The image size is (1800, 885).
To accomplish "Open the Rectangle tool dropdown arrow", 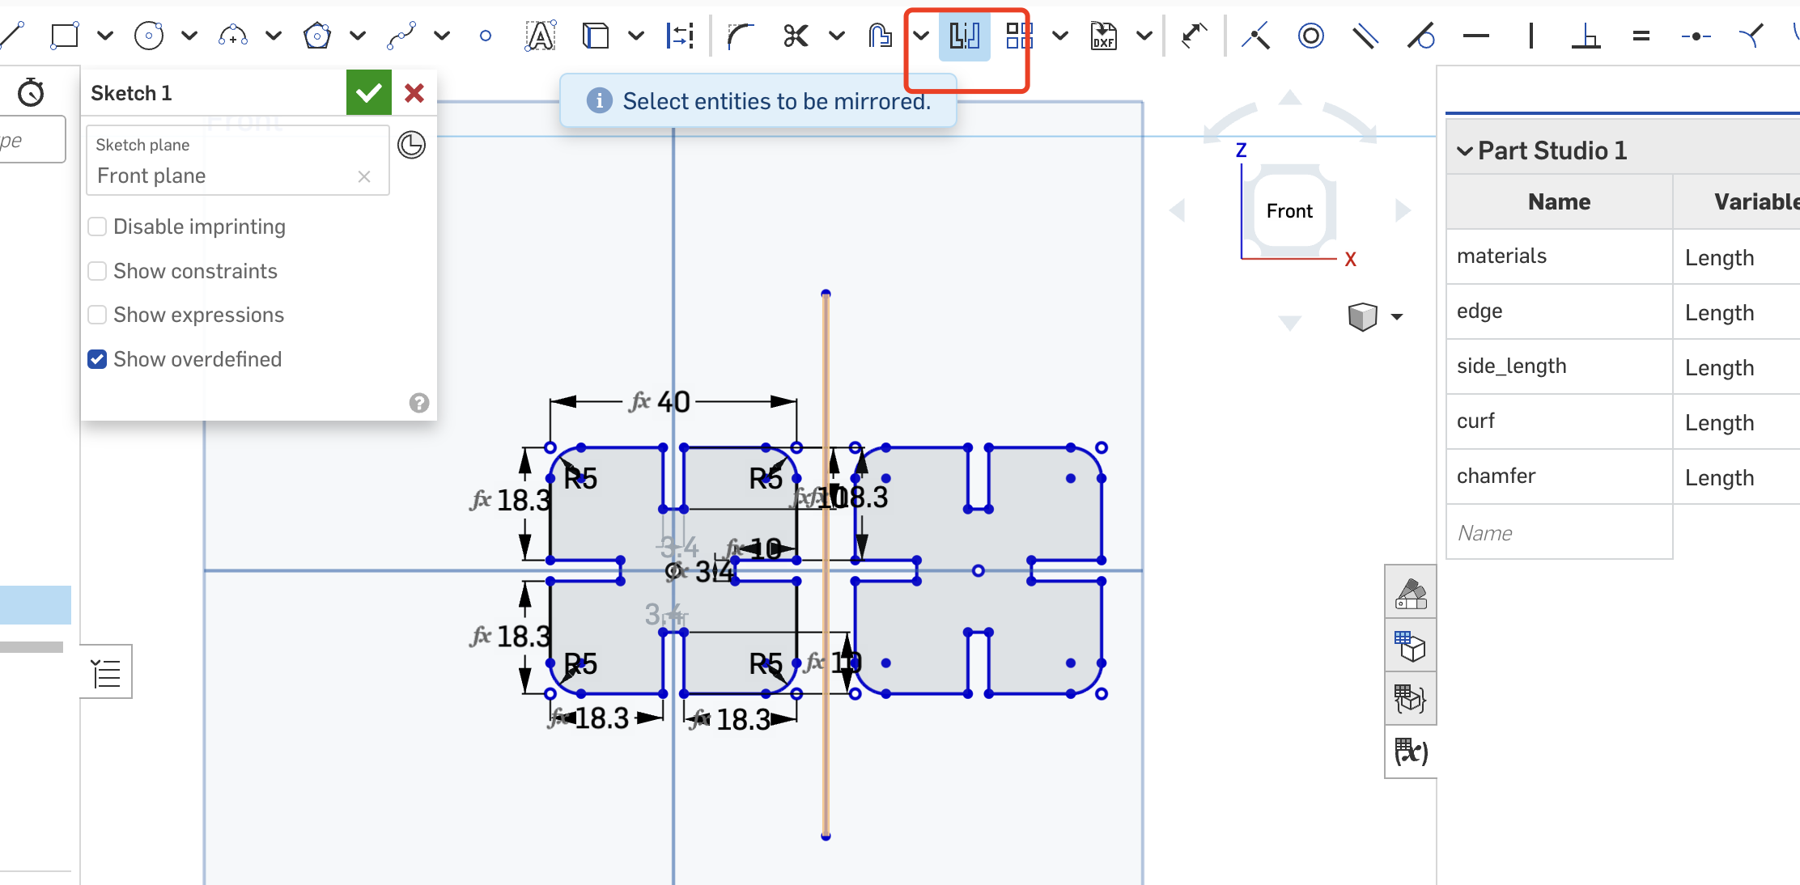I will (105, 36).
